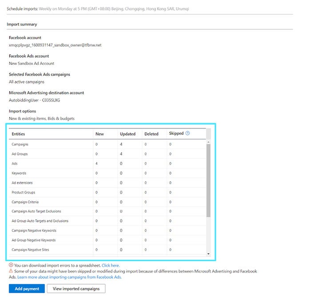Click the "Click here" link to download import errors
333x297 pixels.
point(111,265)
